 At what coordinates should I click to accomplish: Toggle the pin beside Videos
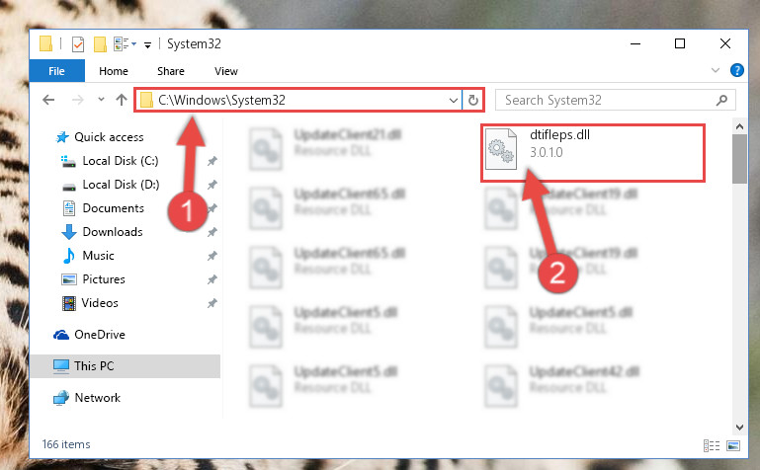click(x=211, y=303)
